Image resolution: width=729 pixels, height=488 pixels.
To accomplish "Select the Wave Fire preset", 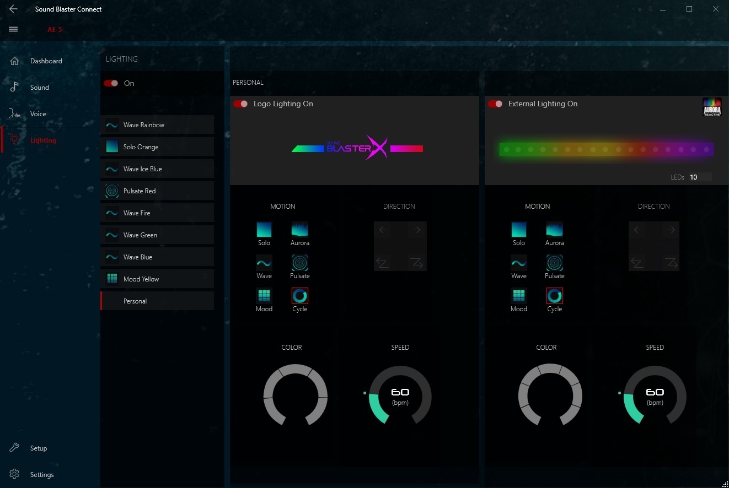I will 157,213.
